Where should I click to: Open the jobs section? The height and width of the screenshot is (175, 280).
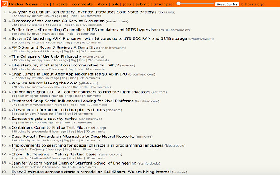pyautogui.click(x=127, y=4)
